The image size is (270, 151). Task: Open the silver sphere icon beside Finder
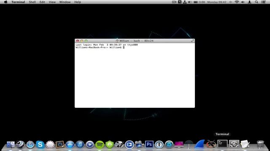20,144
